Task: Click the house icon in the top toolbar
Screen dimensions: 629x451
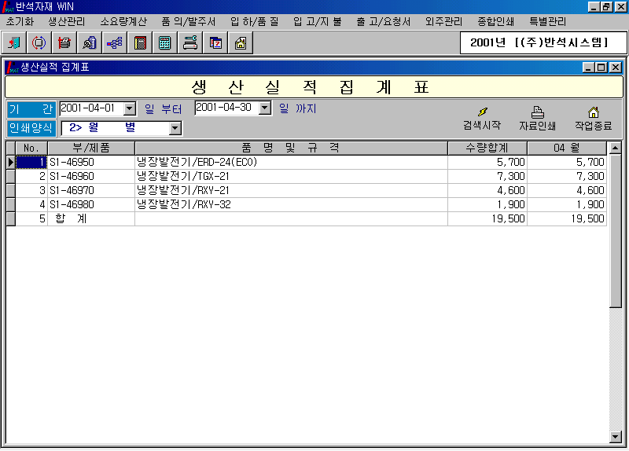Action: (240, 42)
